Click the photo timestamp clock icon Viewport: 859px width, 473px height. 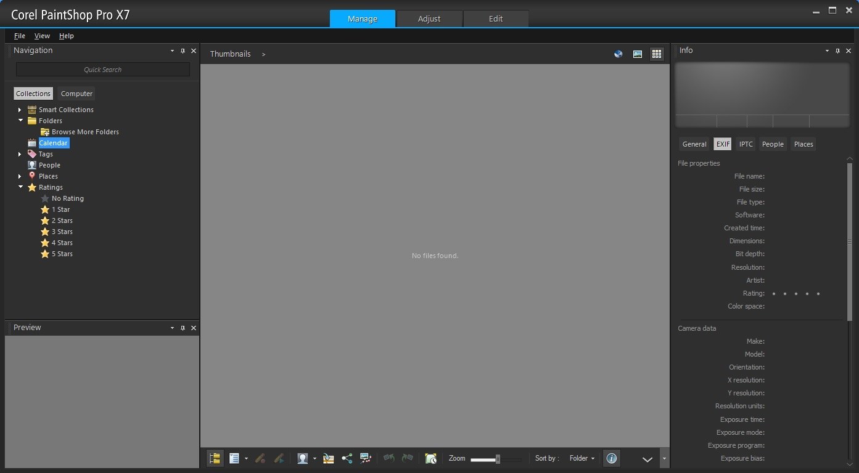point(430,458)
